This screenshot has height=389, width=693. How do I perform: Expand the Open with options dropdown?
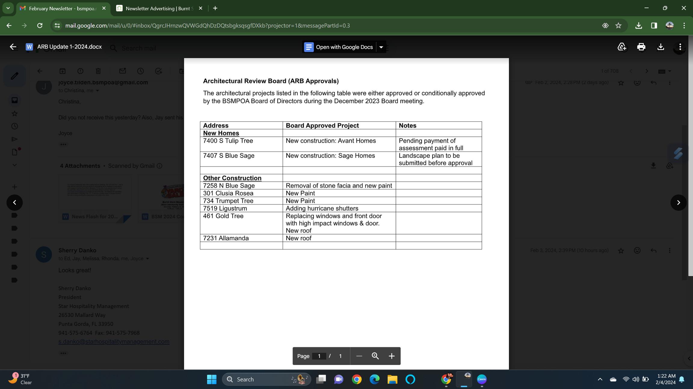[x=381, y=47]
